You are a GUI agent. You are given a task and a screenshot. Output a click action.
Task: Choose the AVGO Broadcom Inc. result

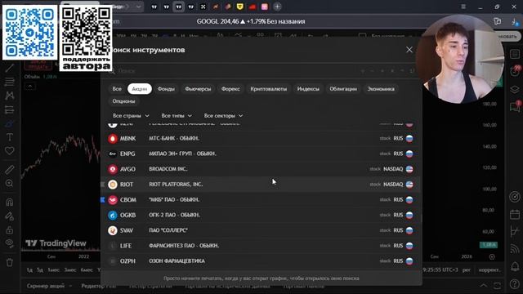click(261, 169)
